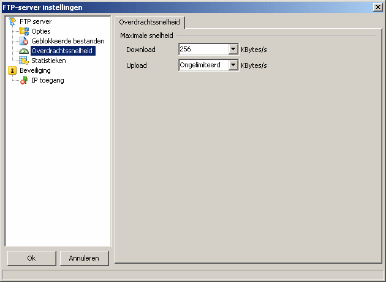Image resolution: width=386 pixels, height=282 pixels.
Task: Select the highlighted Overdrachtssnelheid tree entry
Action: (x=63, y=51)
